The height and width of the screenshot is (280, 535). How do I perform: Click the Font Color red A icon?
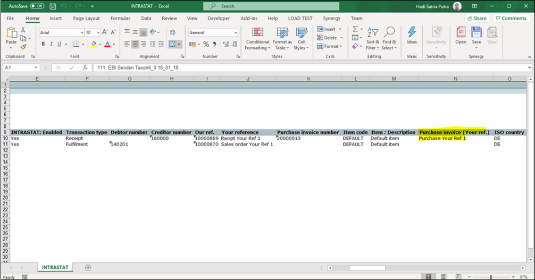pos(107,44)
